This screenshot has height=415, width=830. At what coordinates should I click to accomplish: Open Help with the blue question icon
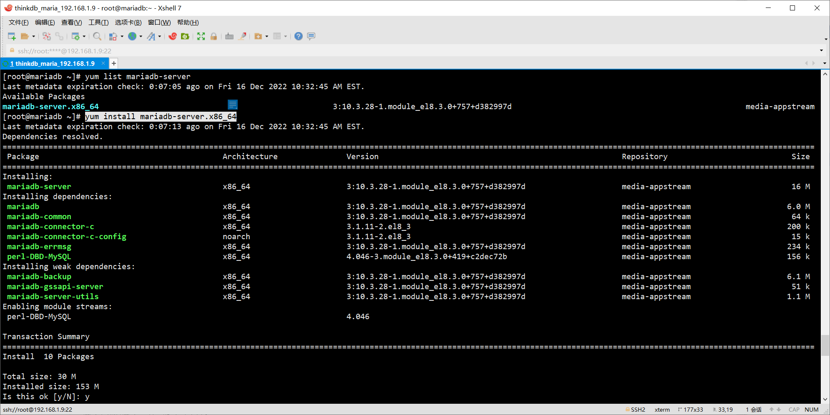[298, 36]
